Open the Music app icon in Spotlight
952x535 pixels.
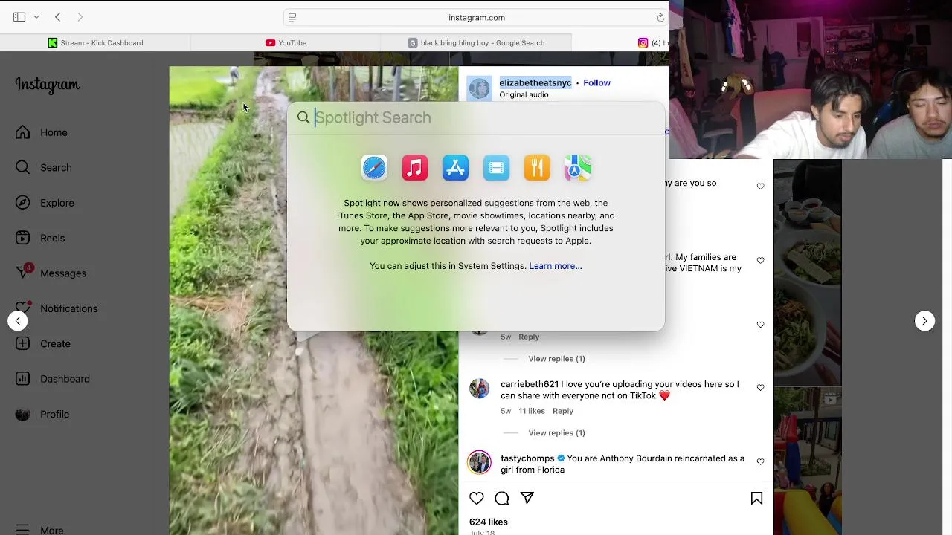pos(415,168)
